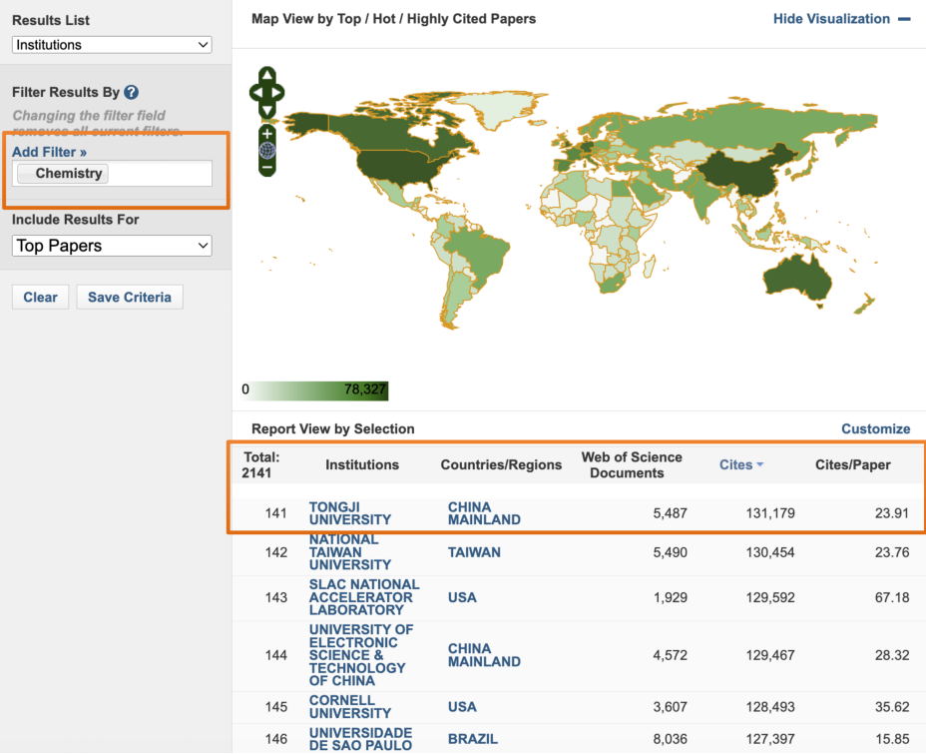Click the Add Filter link
Image resolution: width=926 pixels, height=755 pixels.
click(x=49, y=152)
